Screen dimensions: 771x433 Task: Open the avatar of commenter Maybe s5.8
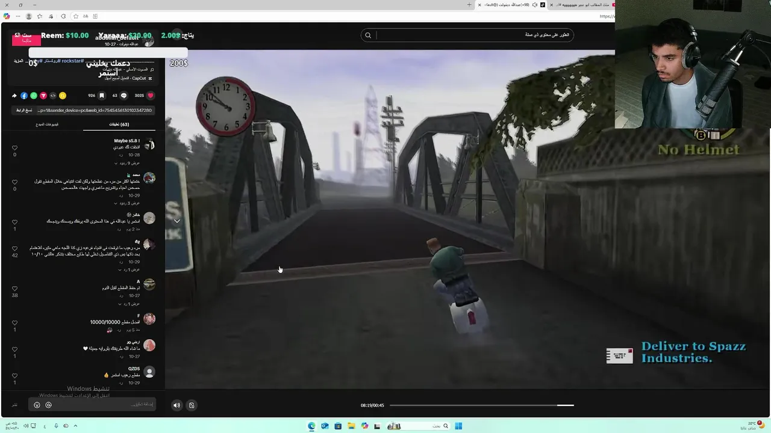tap(149, 145)
